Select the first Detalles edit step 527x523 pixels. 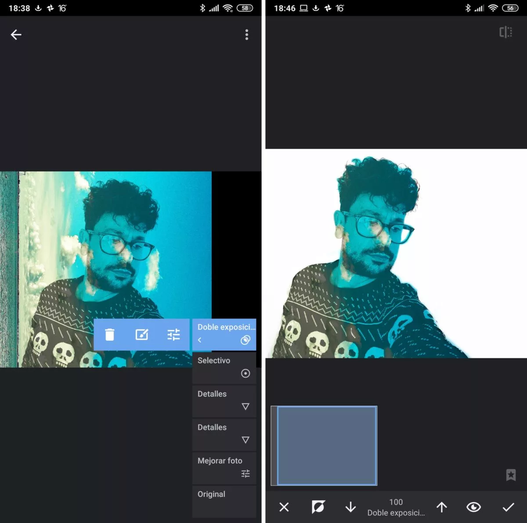click(224, 400)
